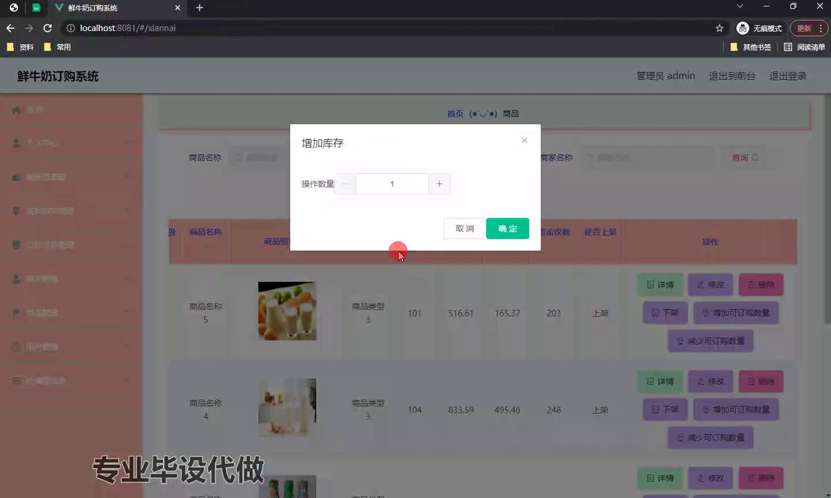Confirm with the green 确定 button

click(507, 228)
